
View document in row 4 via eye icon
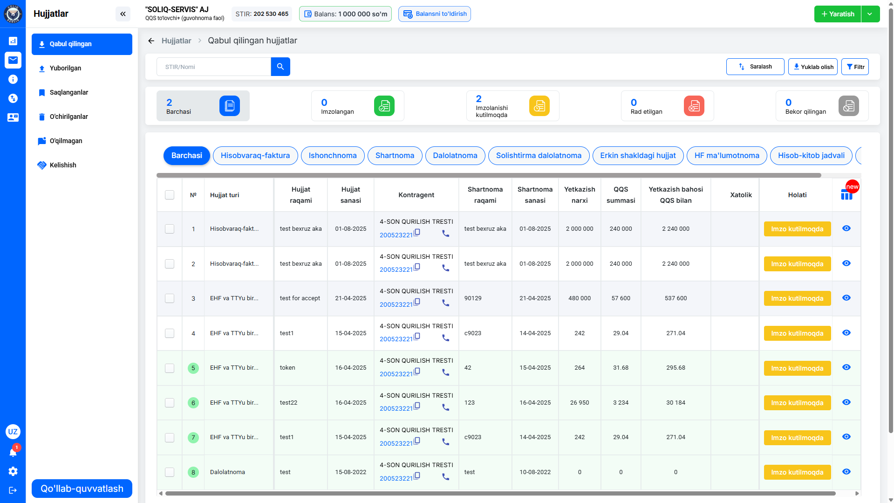[846, 333]
